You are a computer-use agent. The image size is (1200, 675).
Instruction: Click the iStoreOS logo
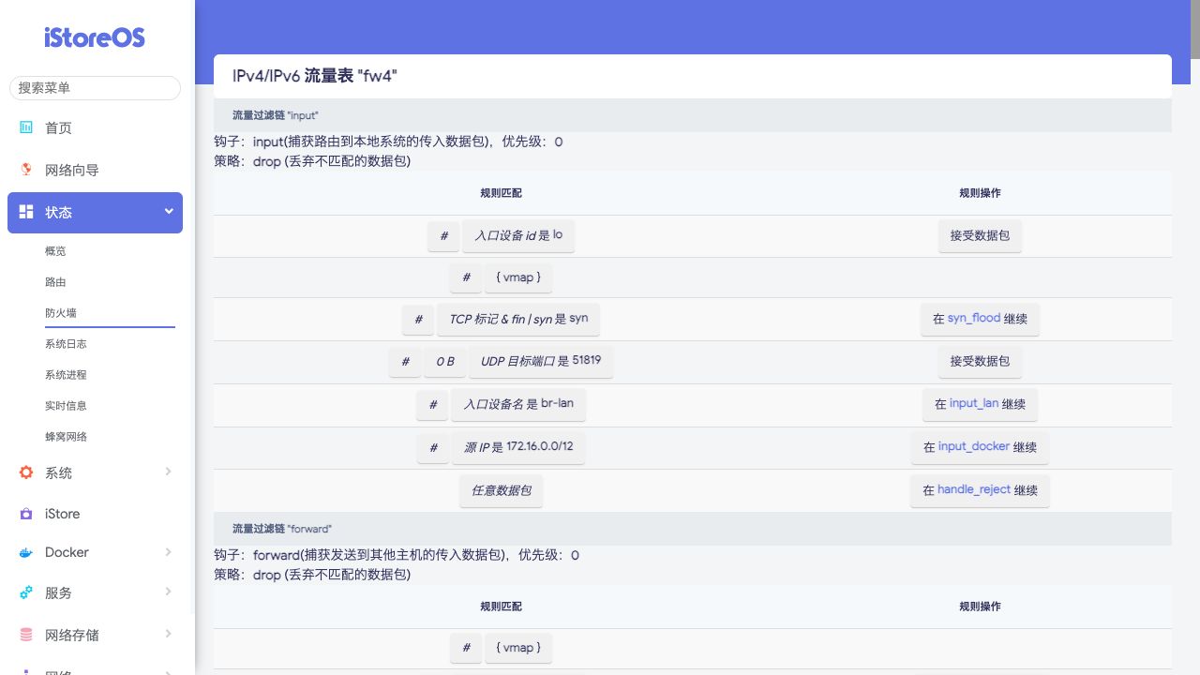pyautogui.click(x=95, y=37)
